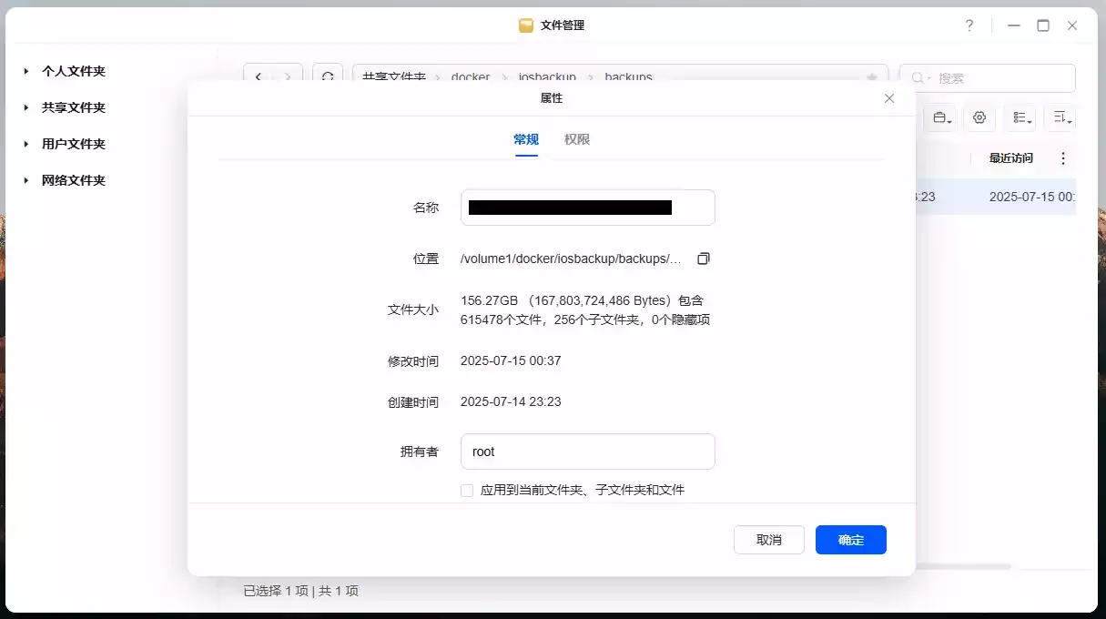Screen dimensions: 1106x619
Task: Click the back navigation arrow
Action: 259,77
